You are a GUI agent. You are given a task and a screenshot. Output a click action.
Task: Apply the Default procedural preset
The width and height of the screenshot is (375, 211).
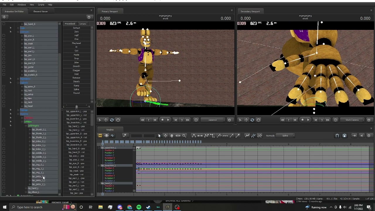[76, 28]
